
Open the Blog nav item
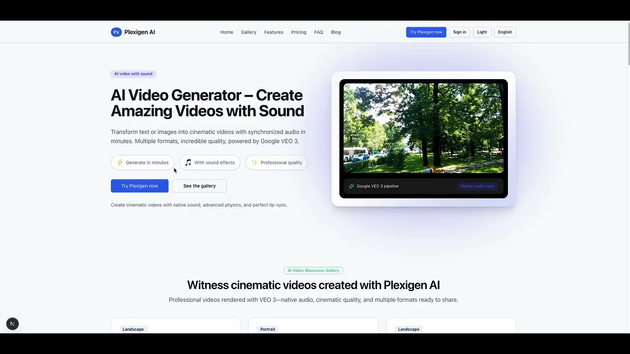[x=336, y=32]
